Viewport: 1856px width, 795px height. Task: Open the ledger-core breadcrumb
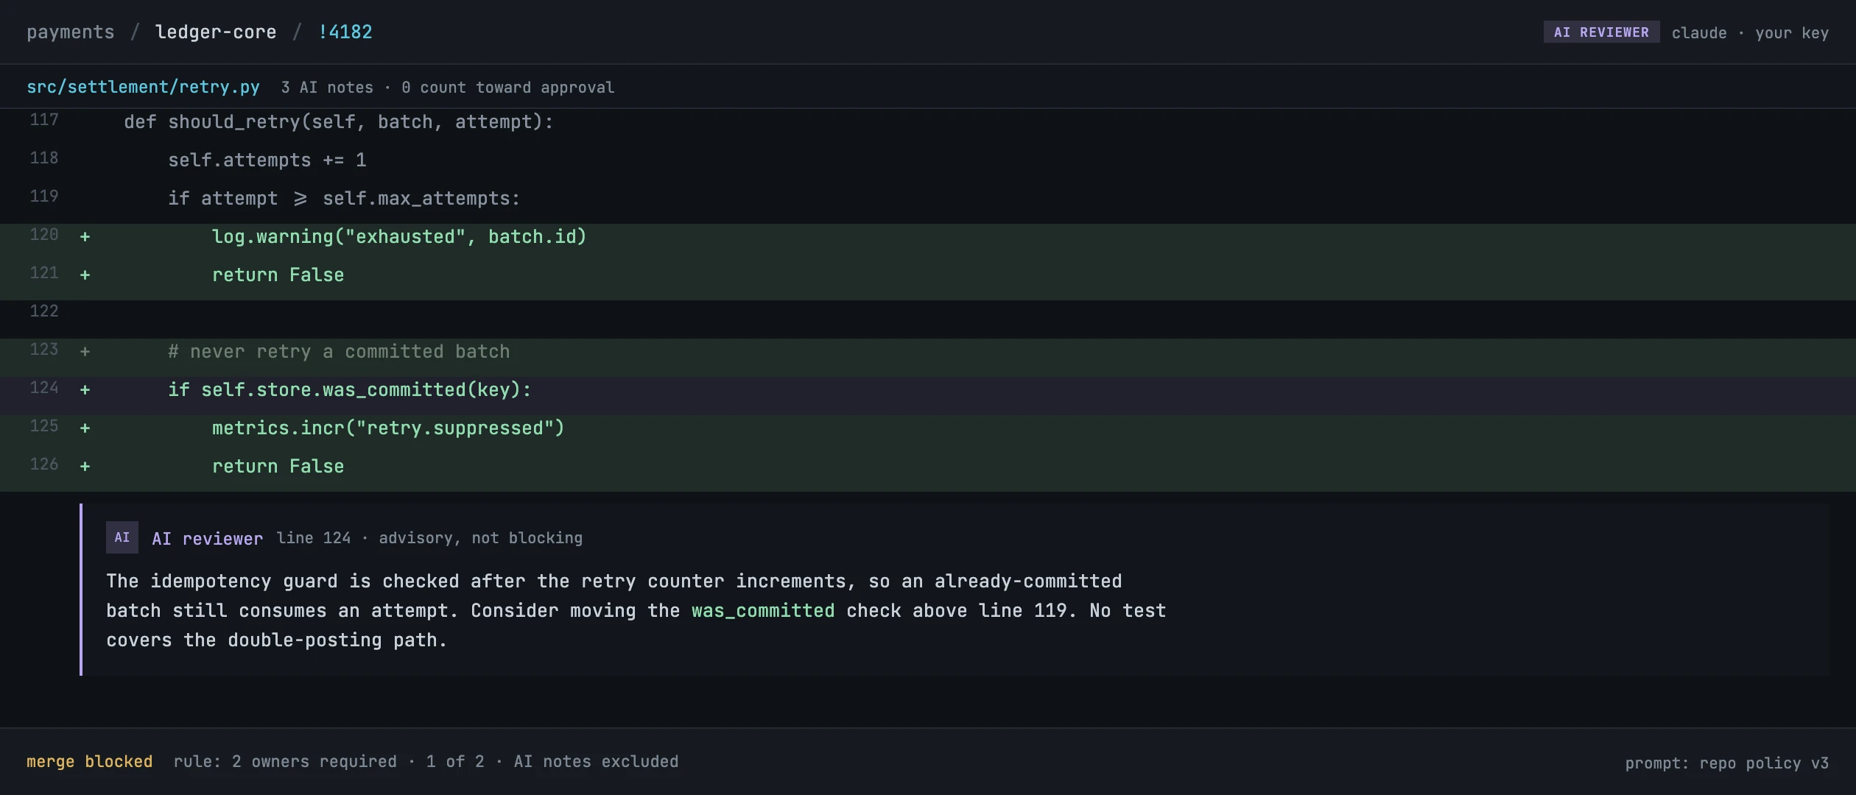click(216, 32)
